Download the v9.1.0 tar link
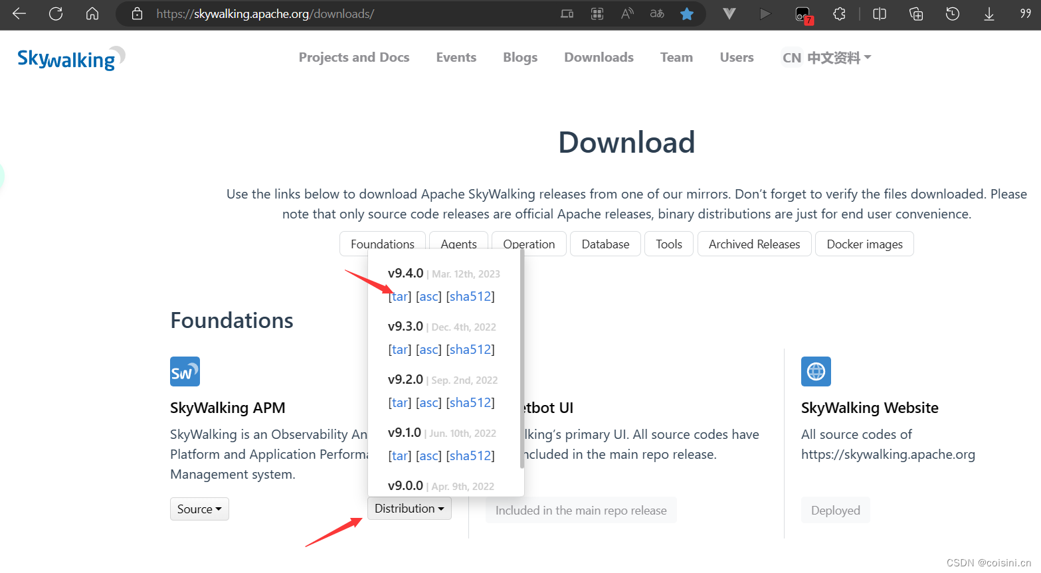 tap(400, 455)
